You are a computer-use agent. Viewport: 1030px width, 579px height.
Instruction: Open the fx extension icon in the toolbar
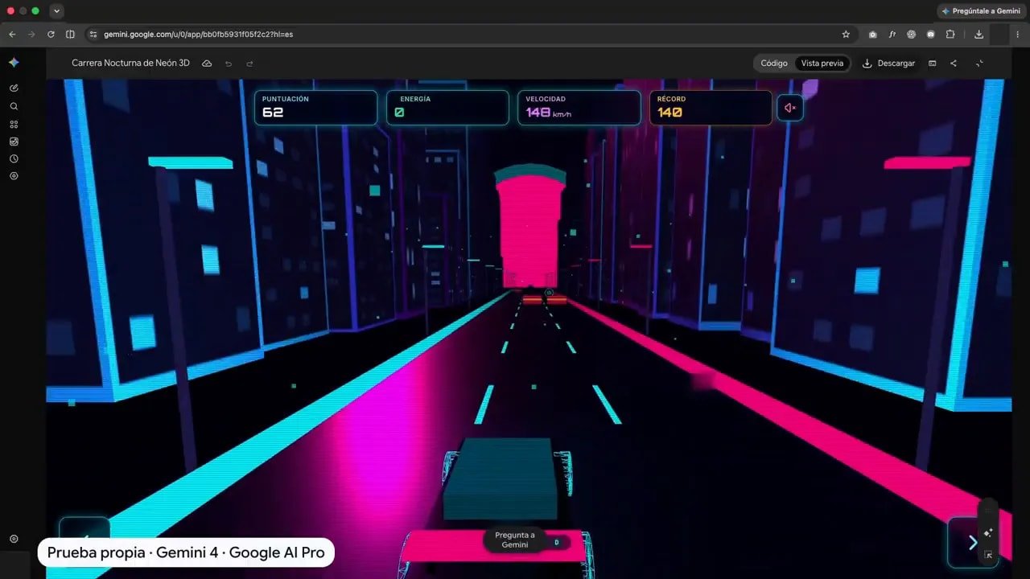click(892, 35)
